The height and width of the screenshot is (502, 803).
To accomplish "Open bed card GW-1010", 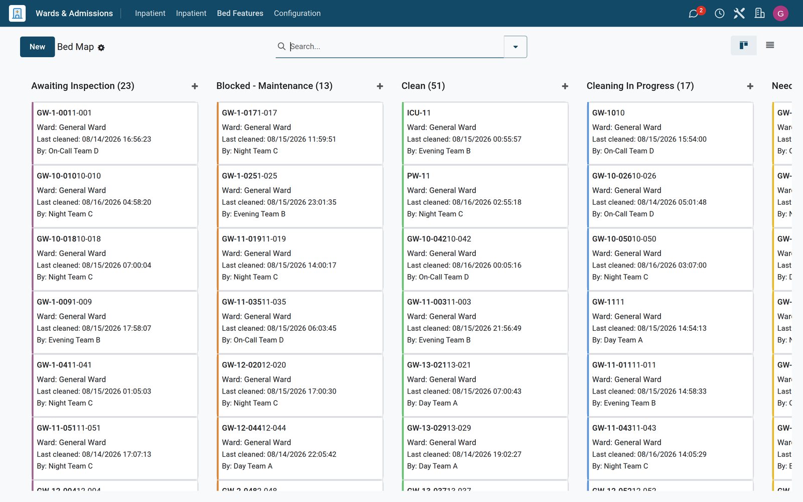I will tap(671, 133).
